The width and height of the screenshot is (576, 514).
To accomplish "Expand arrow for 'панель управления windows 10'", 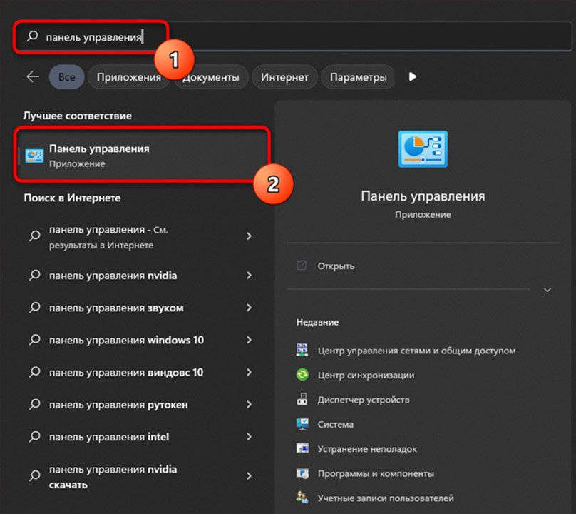I will 249,340.
